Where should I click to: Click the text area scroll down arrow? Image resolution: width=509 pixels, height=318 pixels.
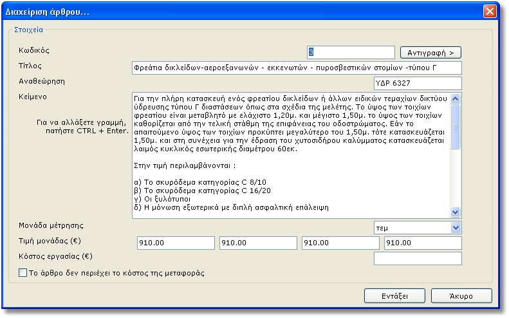click(x=456, y=212)
